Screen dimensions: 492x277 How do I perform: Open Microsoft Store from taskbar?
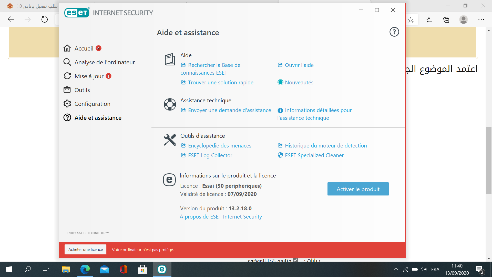[142, 269]
